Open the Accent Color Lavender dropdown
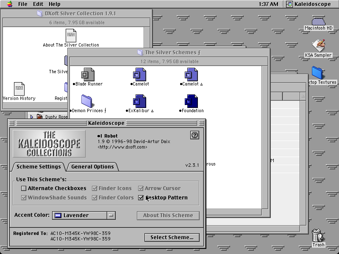 click(x=84, y=215)
